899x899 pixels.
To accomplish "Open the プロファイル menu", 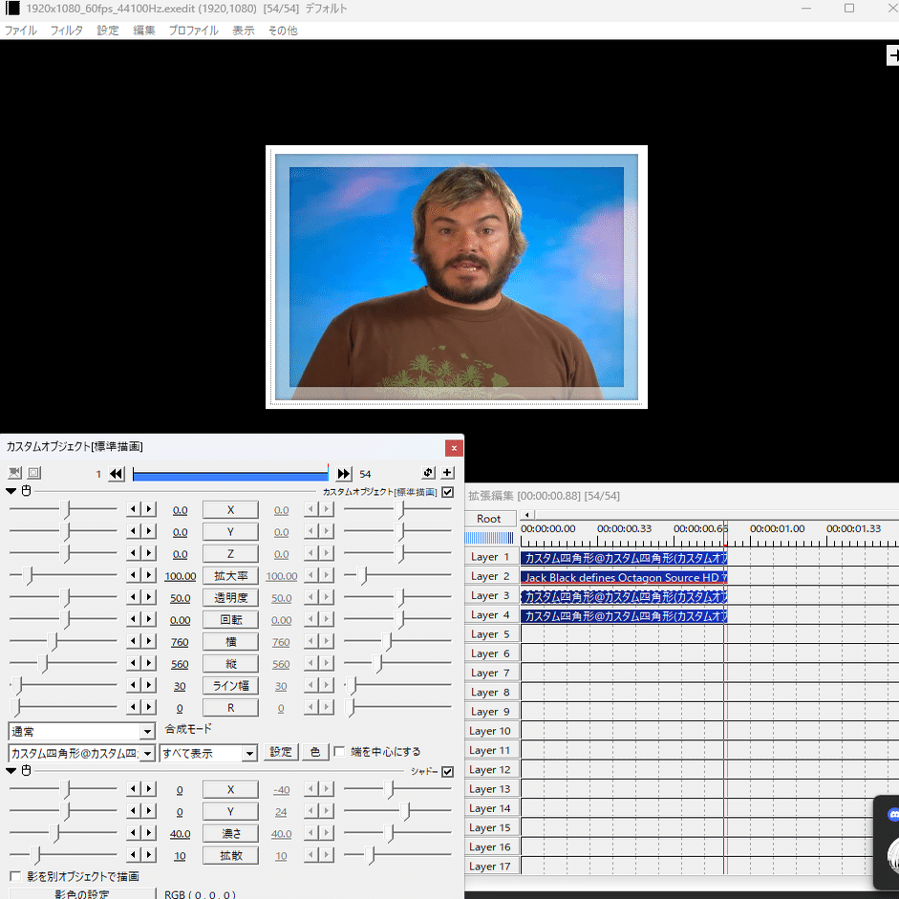I will coord(193,31).
